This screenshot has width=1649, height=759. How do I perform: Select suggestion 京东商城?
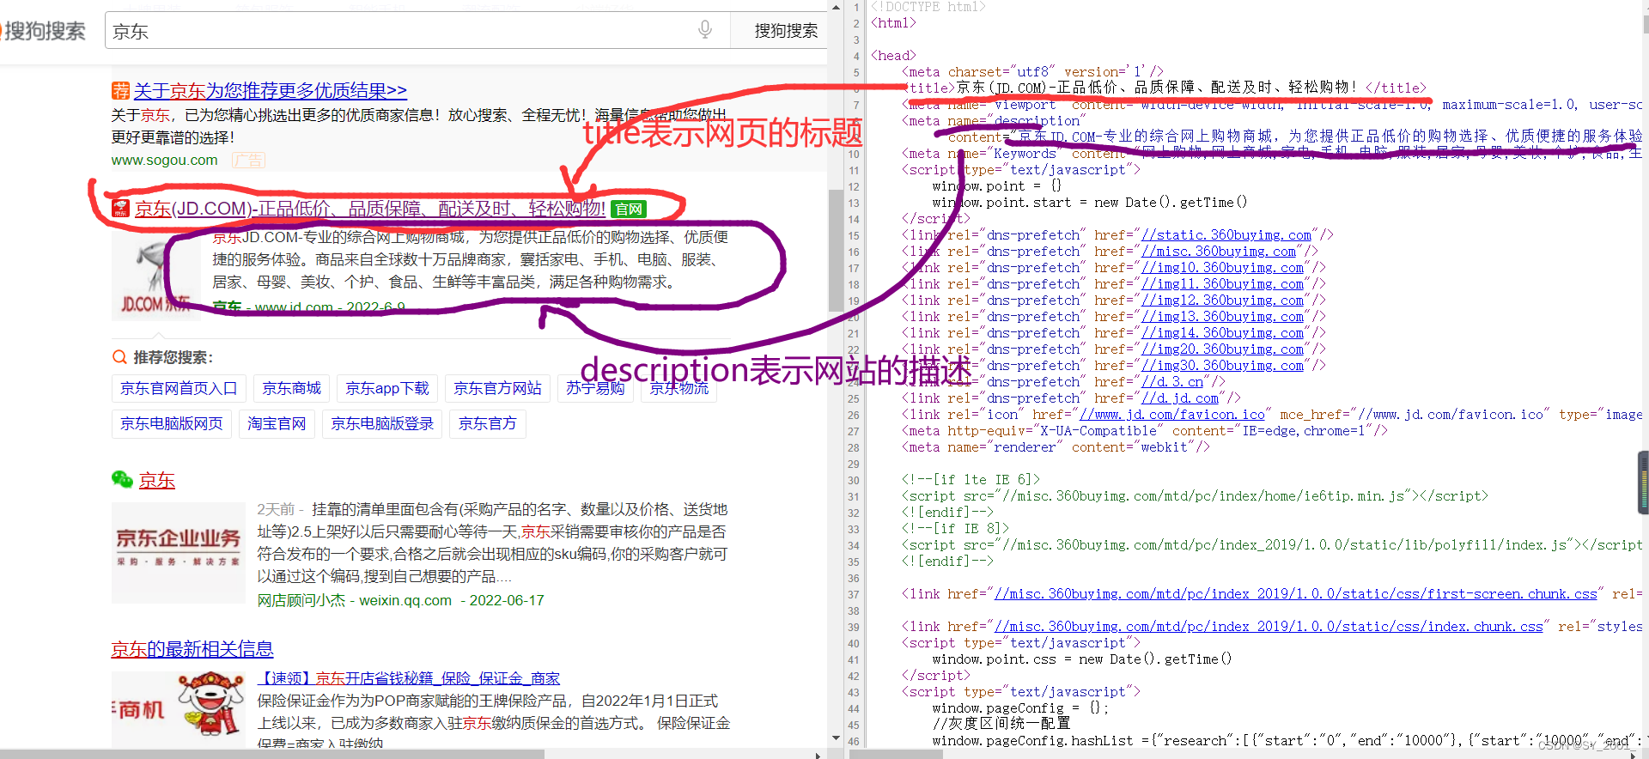tap(291, 389)
